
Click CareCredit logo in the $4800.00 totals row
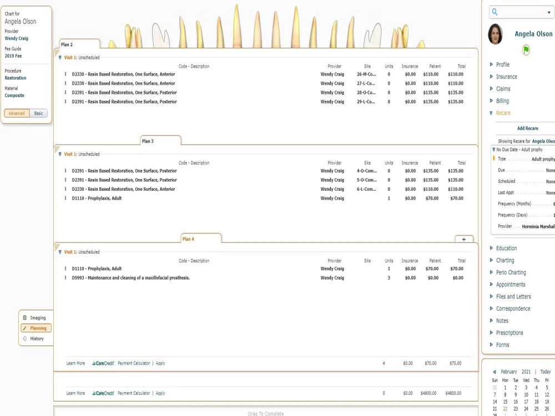click(103, 393)
